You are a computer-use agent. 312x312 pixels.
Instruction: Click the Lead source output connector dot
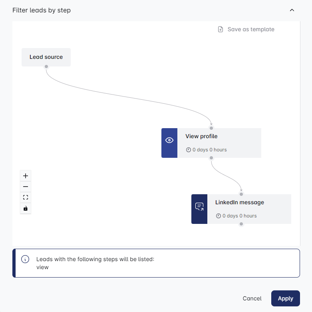pos(46,66)
